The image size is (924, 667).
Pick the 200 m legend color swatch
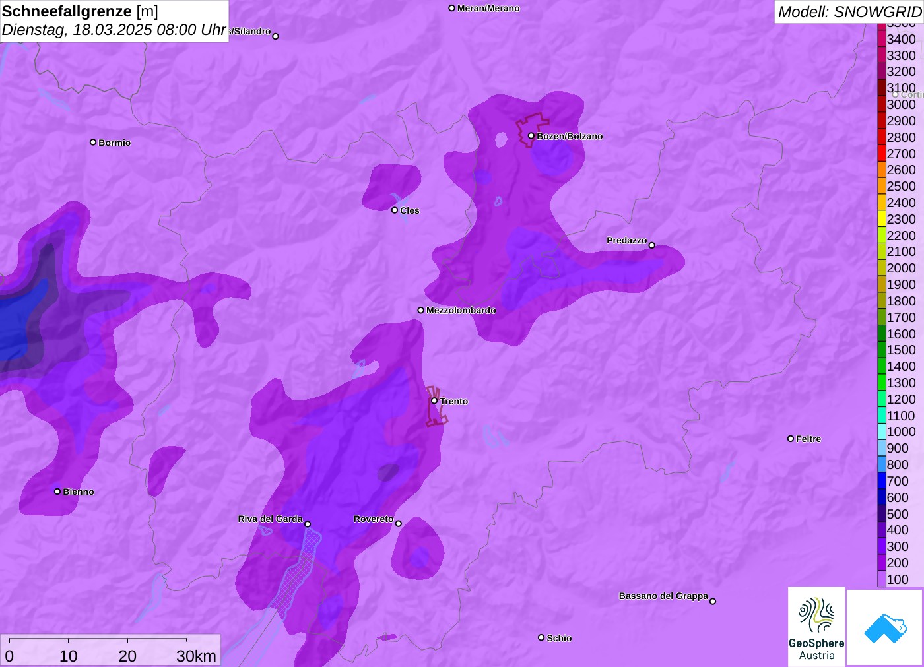coord(882,563)
